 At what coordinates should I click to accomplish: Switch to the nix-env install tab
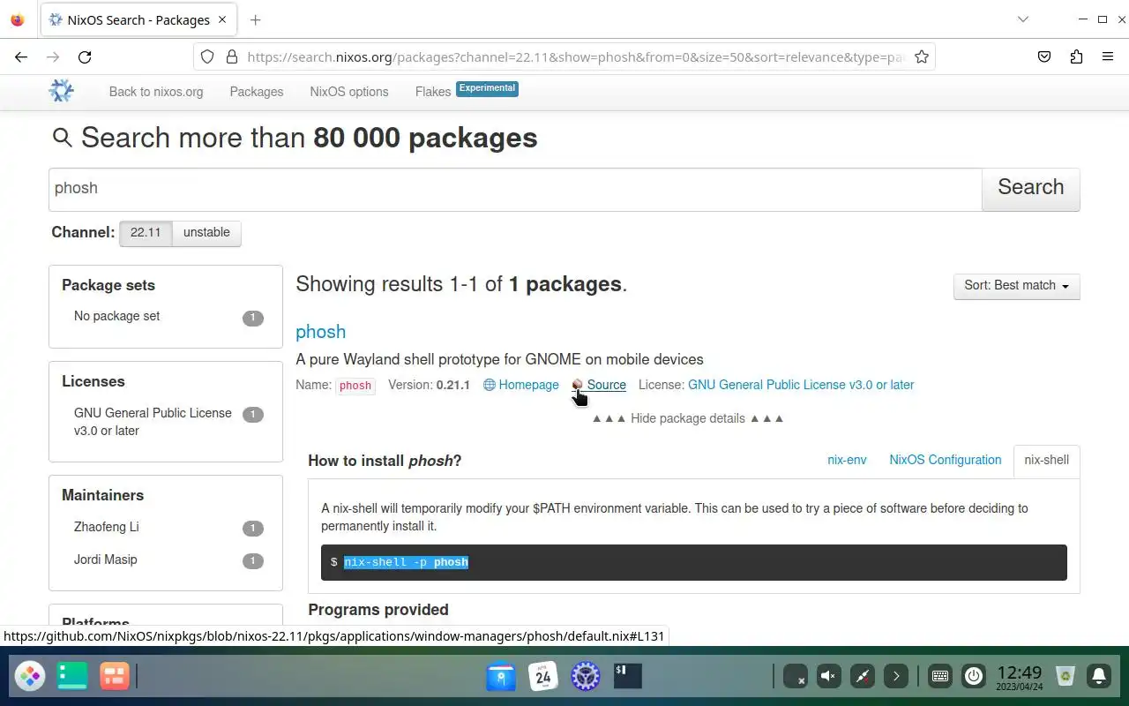coord(847,460)
